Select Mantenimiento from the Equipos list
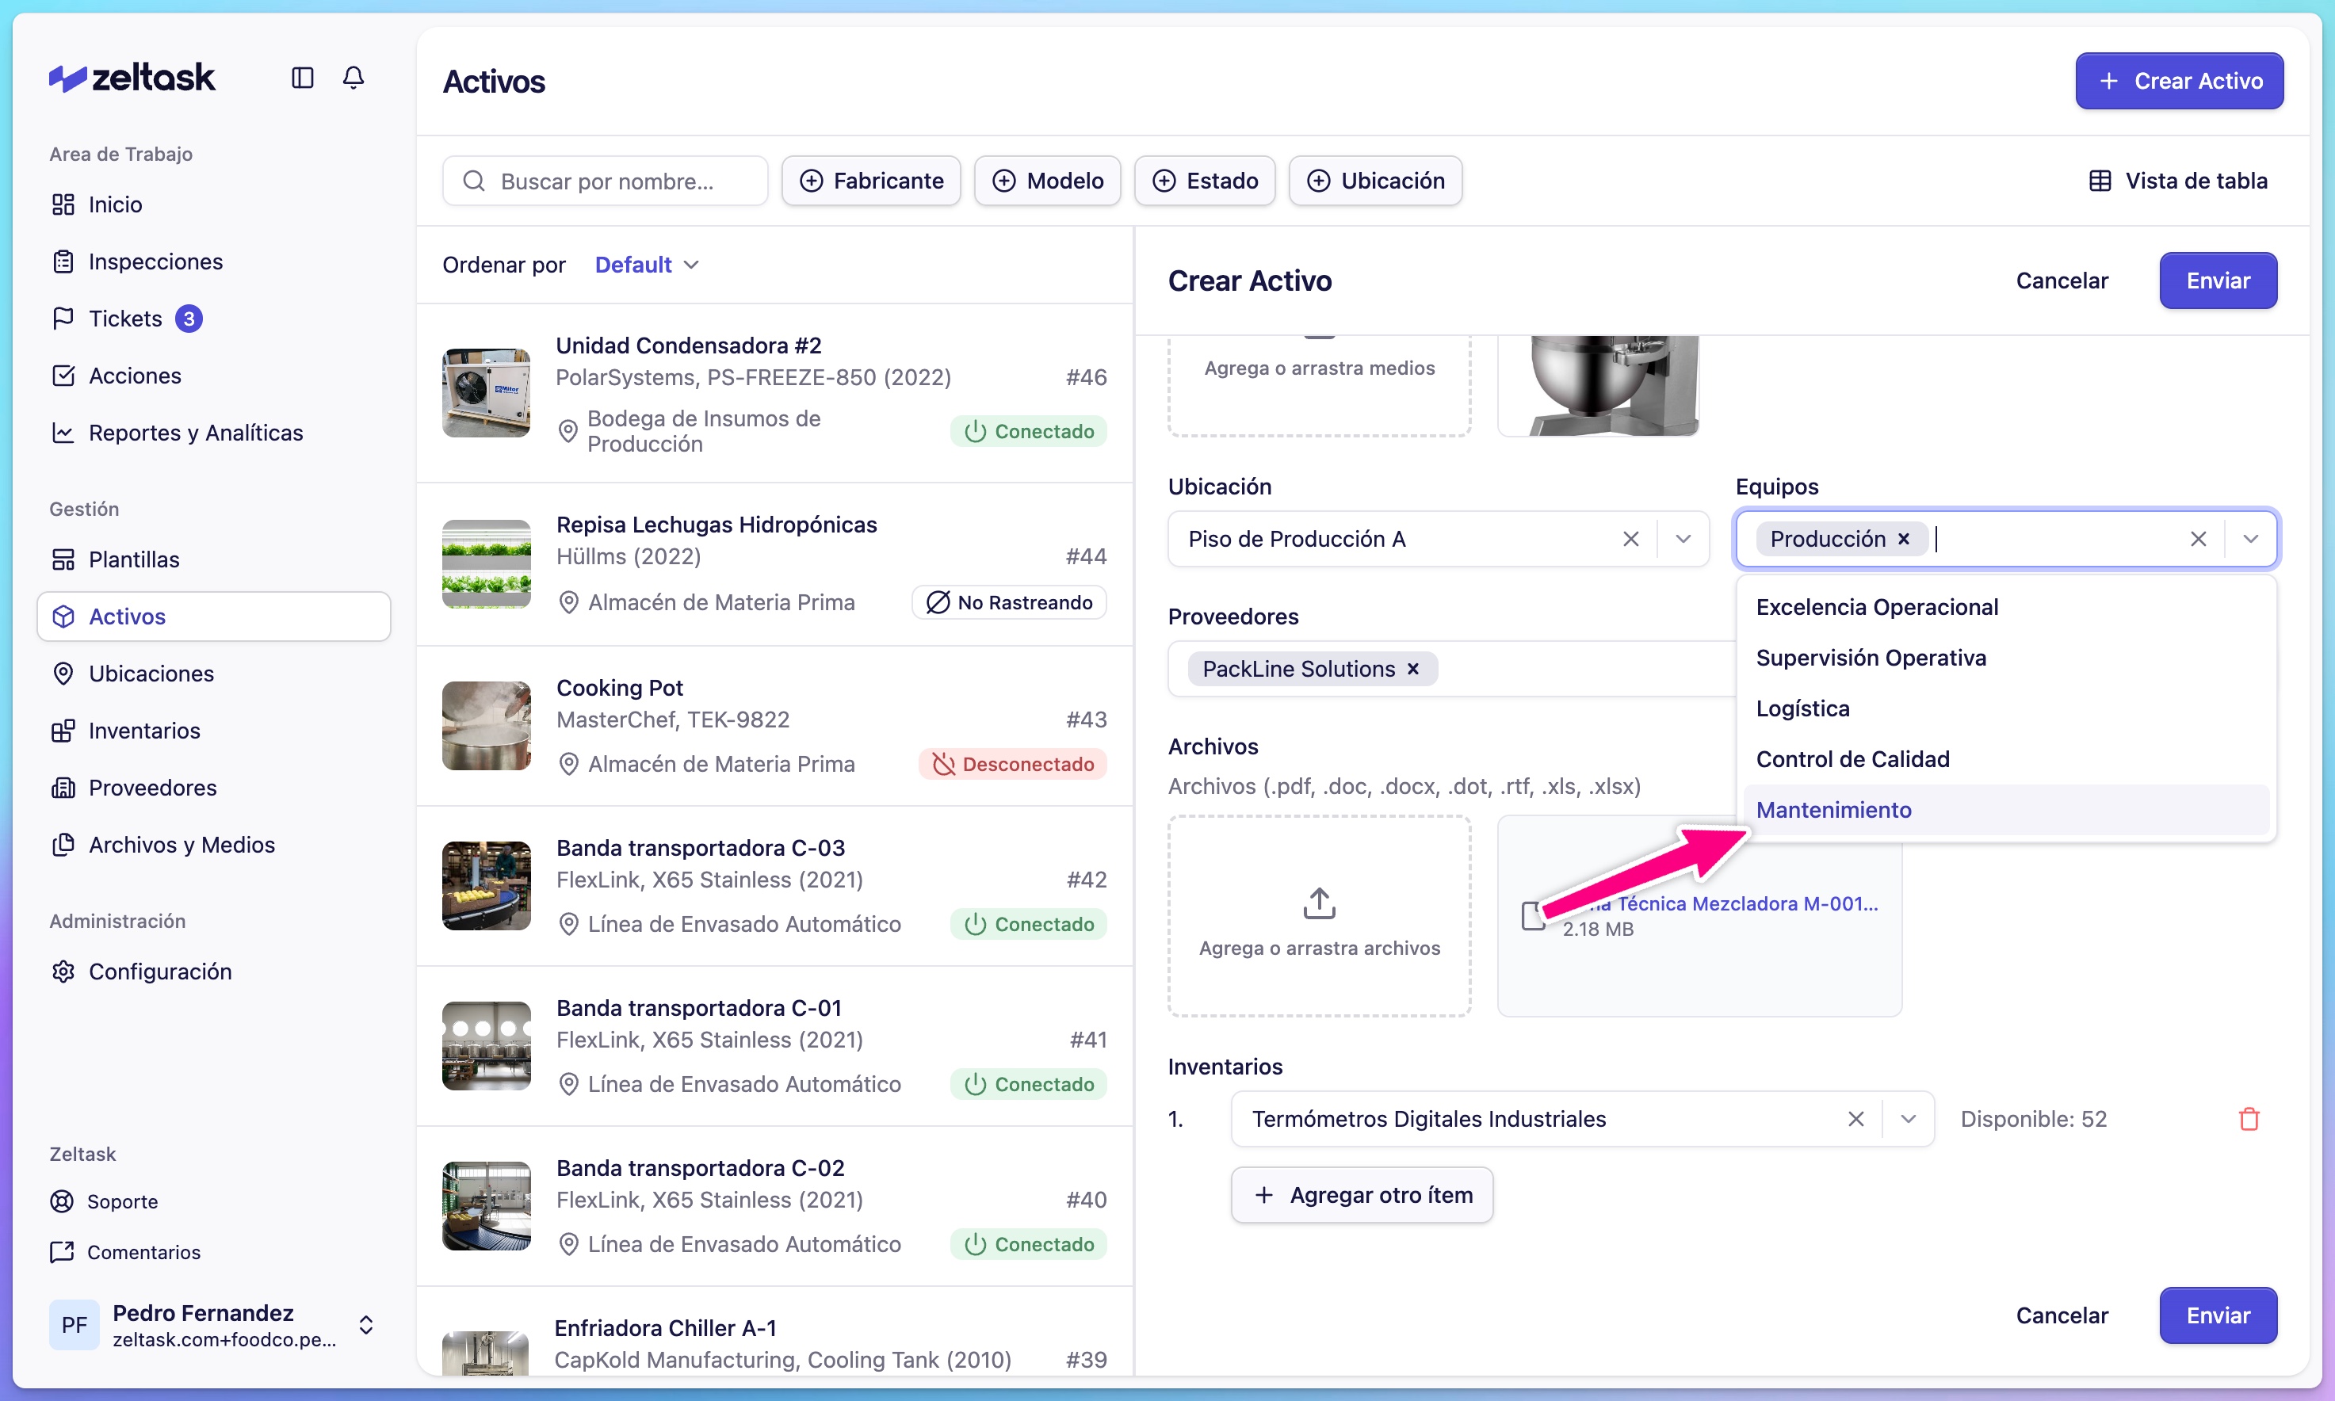The width and height of the screenshot is (2335, 1401). pyautogui.click(x=1832, y=809)
